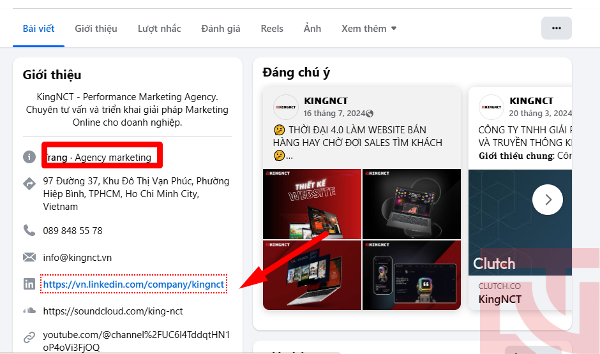Screen dimensions: 600x354
Task: Go to the Đánh giá tab
Action: 221,29
